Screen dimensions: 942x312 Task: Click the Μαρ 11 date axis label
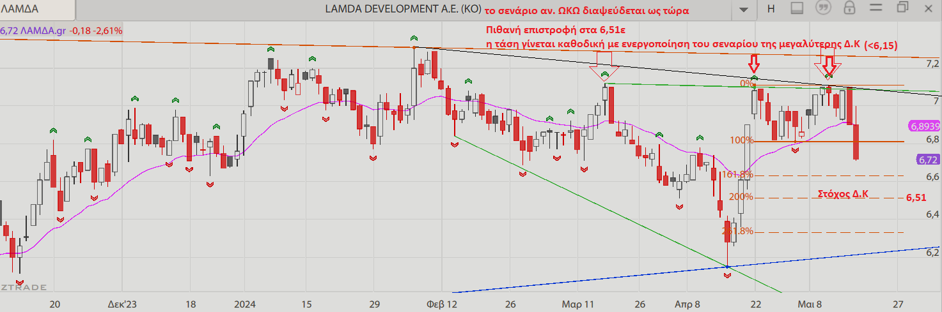578,304
